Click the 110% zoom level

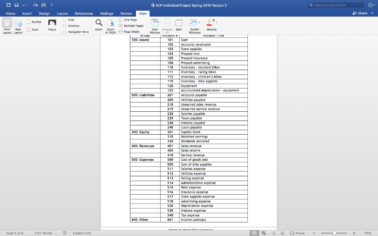[367, 233]
